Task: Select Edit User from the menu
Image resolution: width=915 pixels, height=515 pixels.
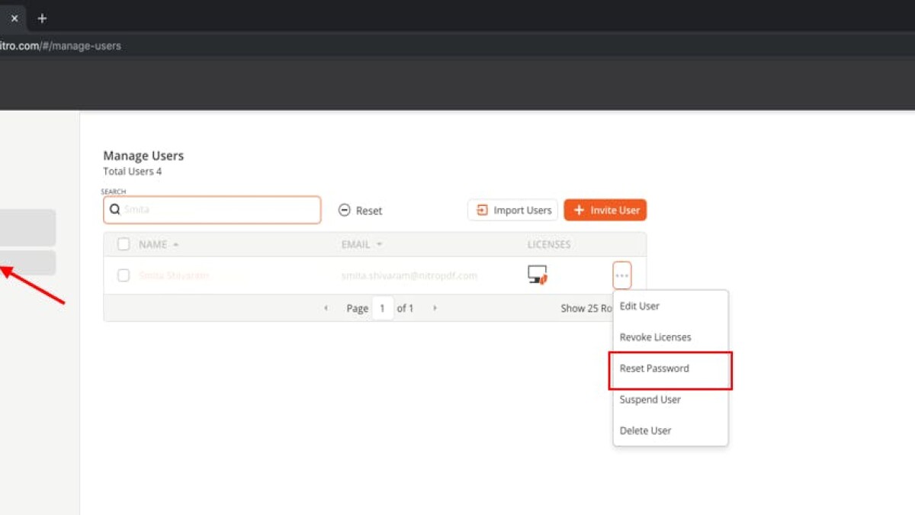Action: [640, 306]
